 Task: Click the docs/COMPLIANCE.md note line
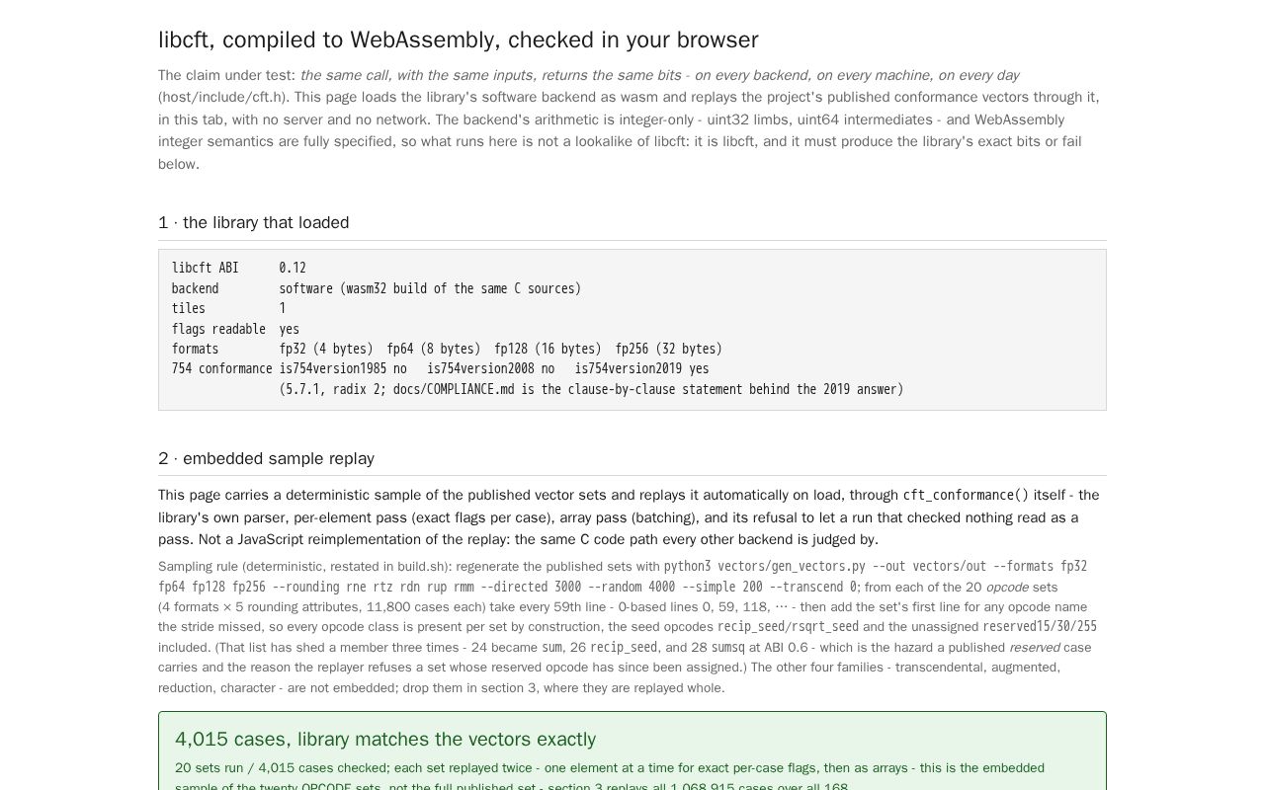pyautogui.click(x=591, y=390)
